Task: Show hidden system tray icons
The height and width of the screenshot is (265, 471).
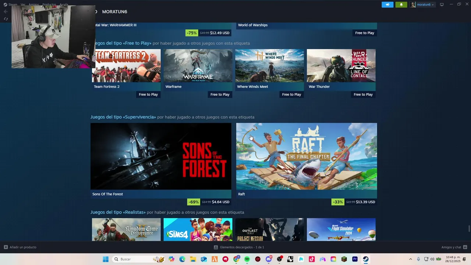Action: coord(411,259)
